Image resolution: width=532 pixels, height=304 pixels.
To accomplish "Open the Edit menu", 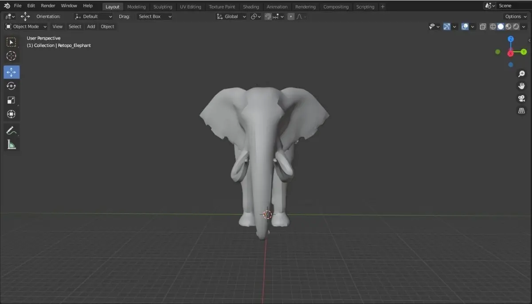I will coord(31,6).
